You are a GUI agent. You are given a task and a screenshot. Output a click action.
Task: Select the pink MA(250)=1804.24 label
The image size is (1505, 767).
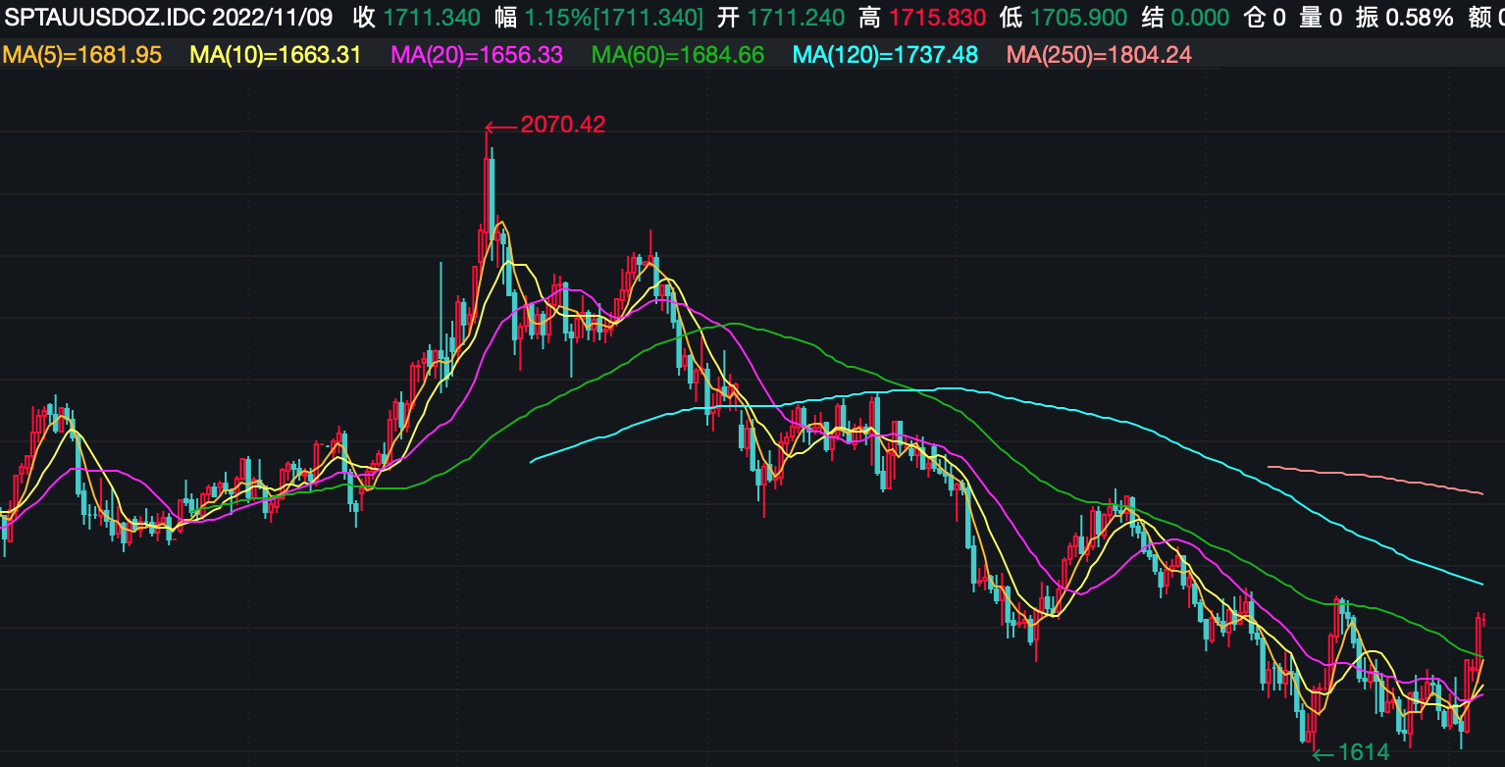click(x=1100, y=55)
